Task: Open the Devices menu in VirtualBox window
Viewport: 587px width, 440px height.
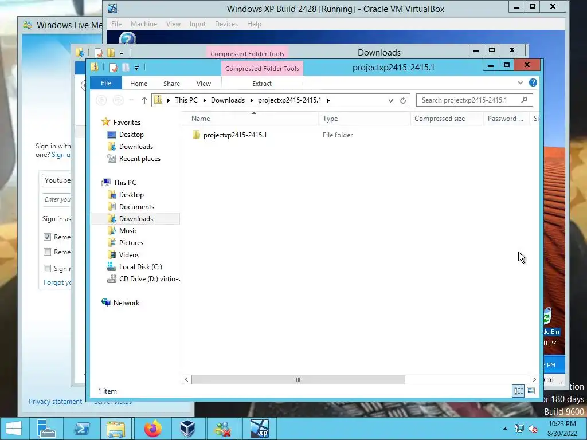Action: [x=226, y=24]
